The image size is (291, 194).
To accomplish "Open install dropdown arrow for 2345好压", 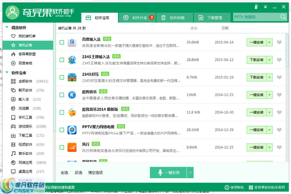I will point(269,77).
